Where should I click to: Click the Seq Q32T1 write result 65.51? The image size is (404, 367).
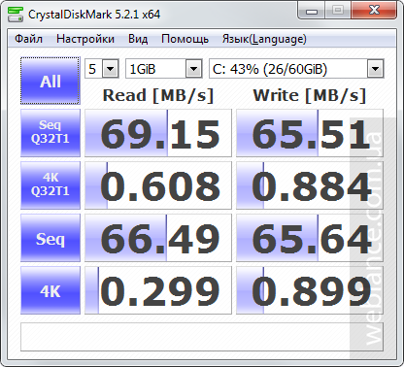click(310, 133)
